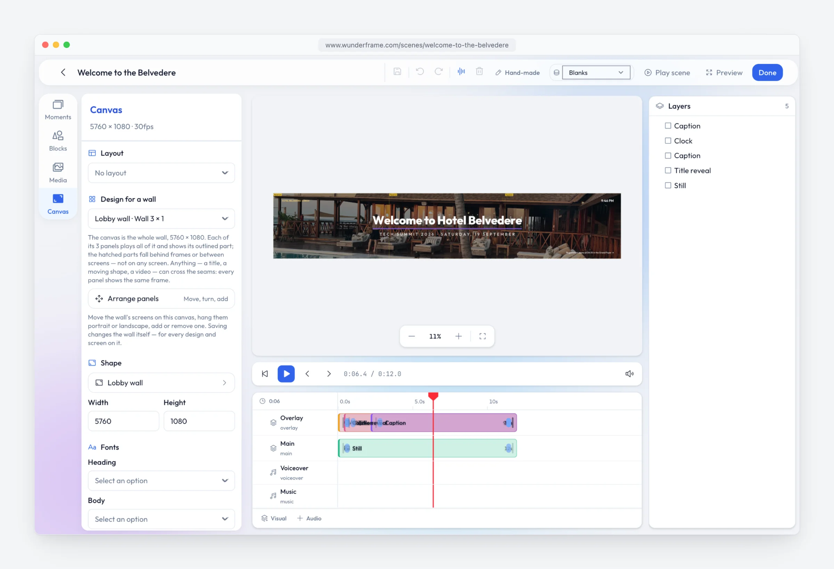Step to the next frame
Viewport: 834px width, 569px height.
click(x=329, y=374)
